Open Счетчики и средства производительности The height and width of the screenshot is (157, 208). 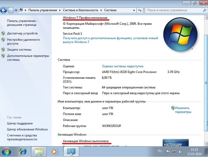(x=22, y=137)
